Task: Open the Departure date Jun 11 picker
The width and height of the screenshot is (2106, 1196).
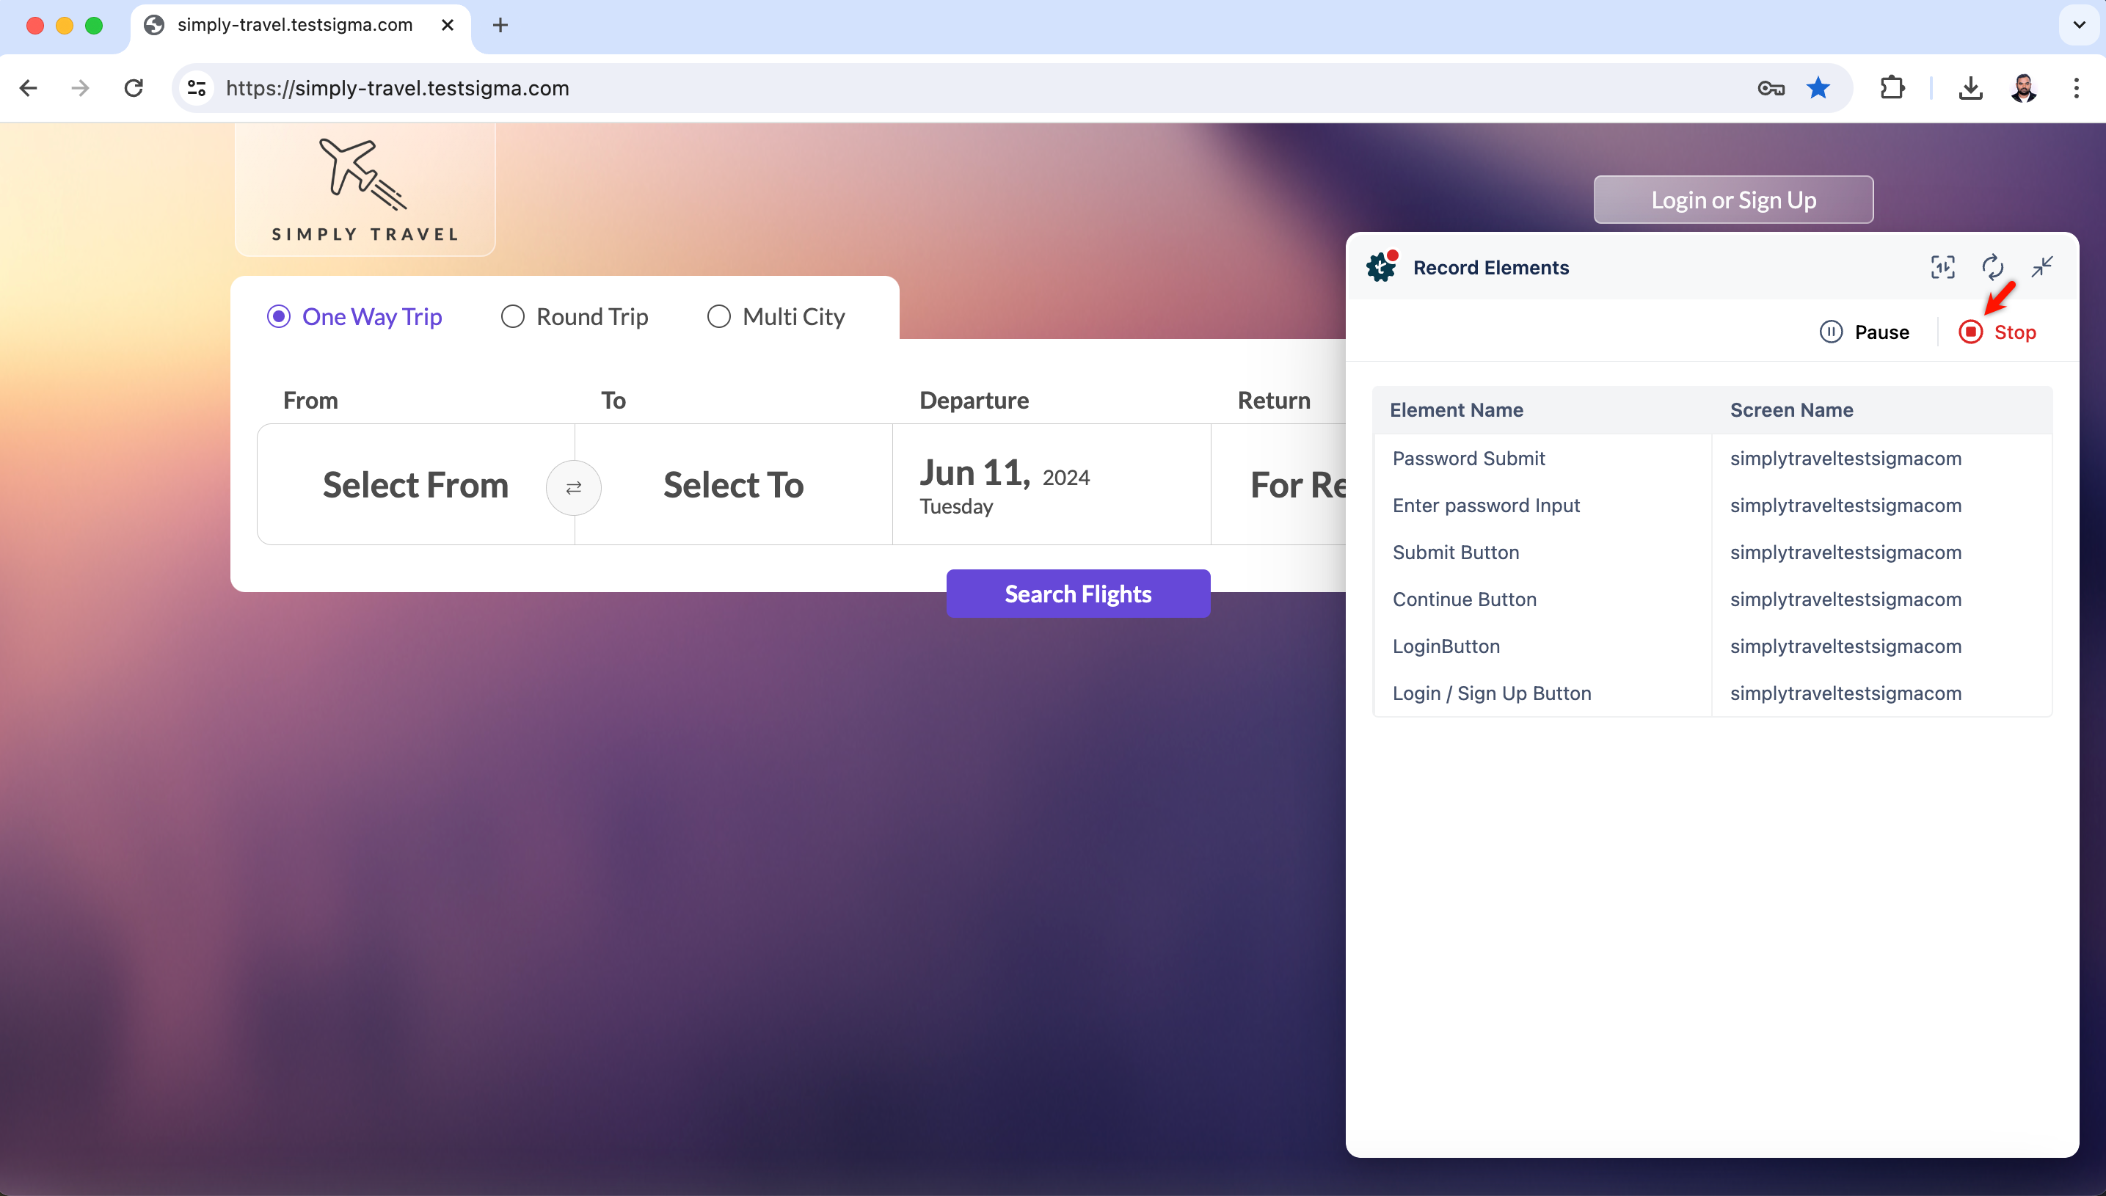Action: pos(1052,485)
